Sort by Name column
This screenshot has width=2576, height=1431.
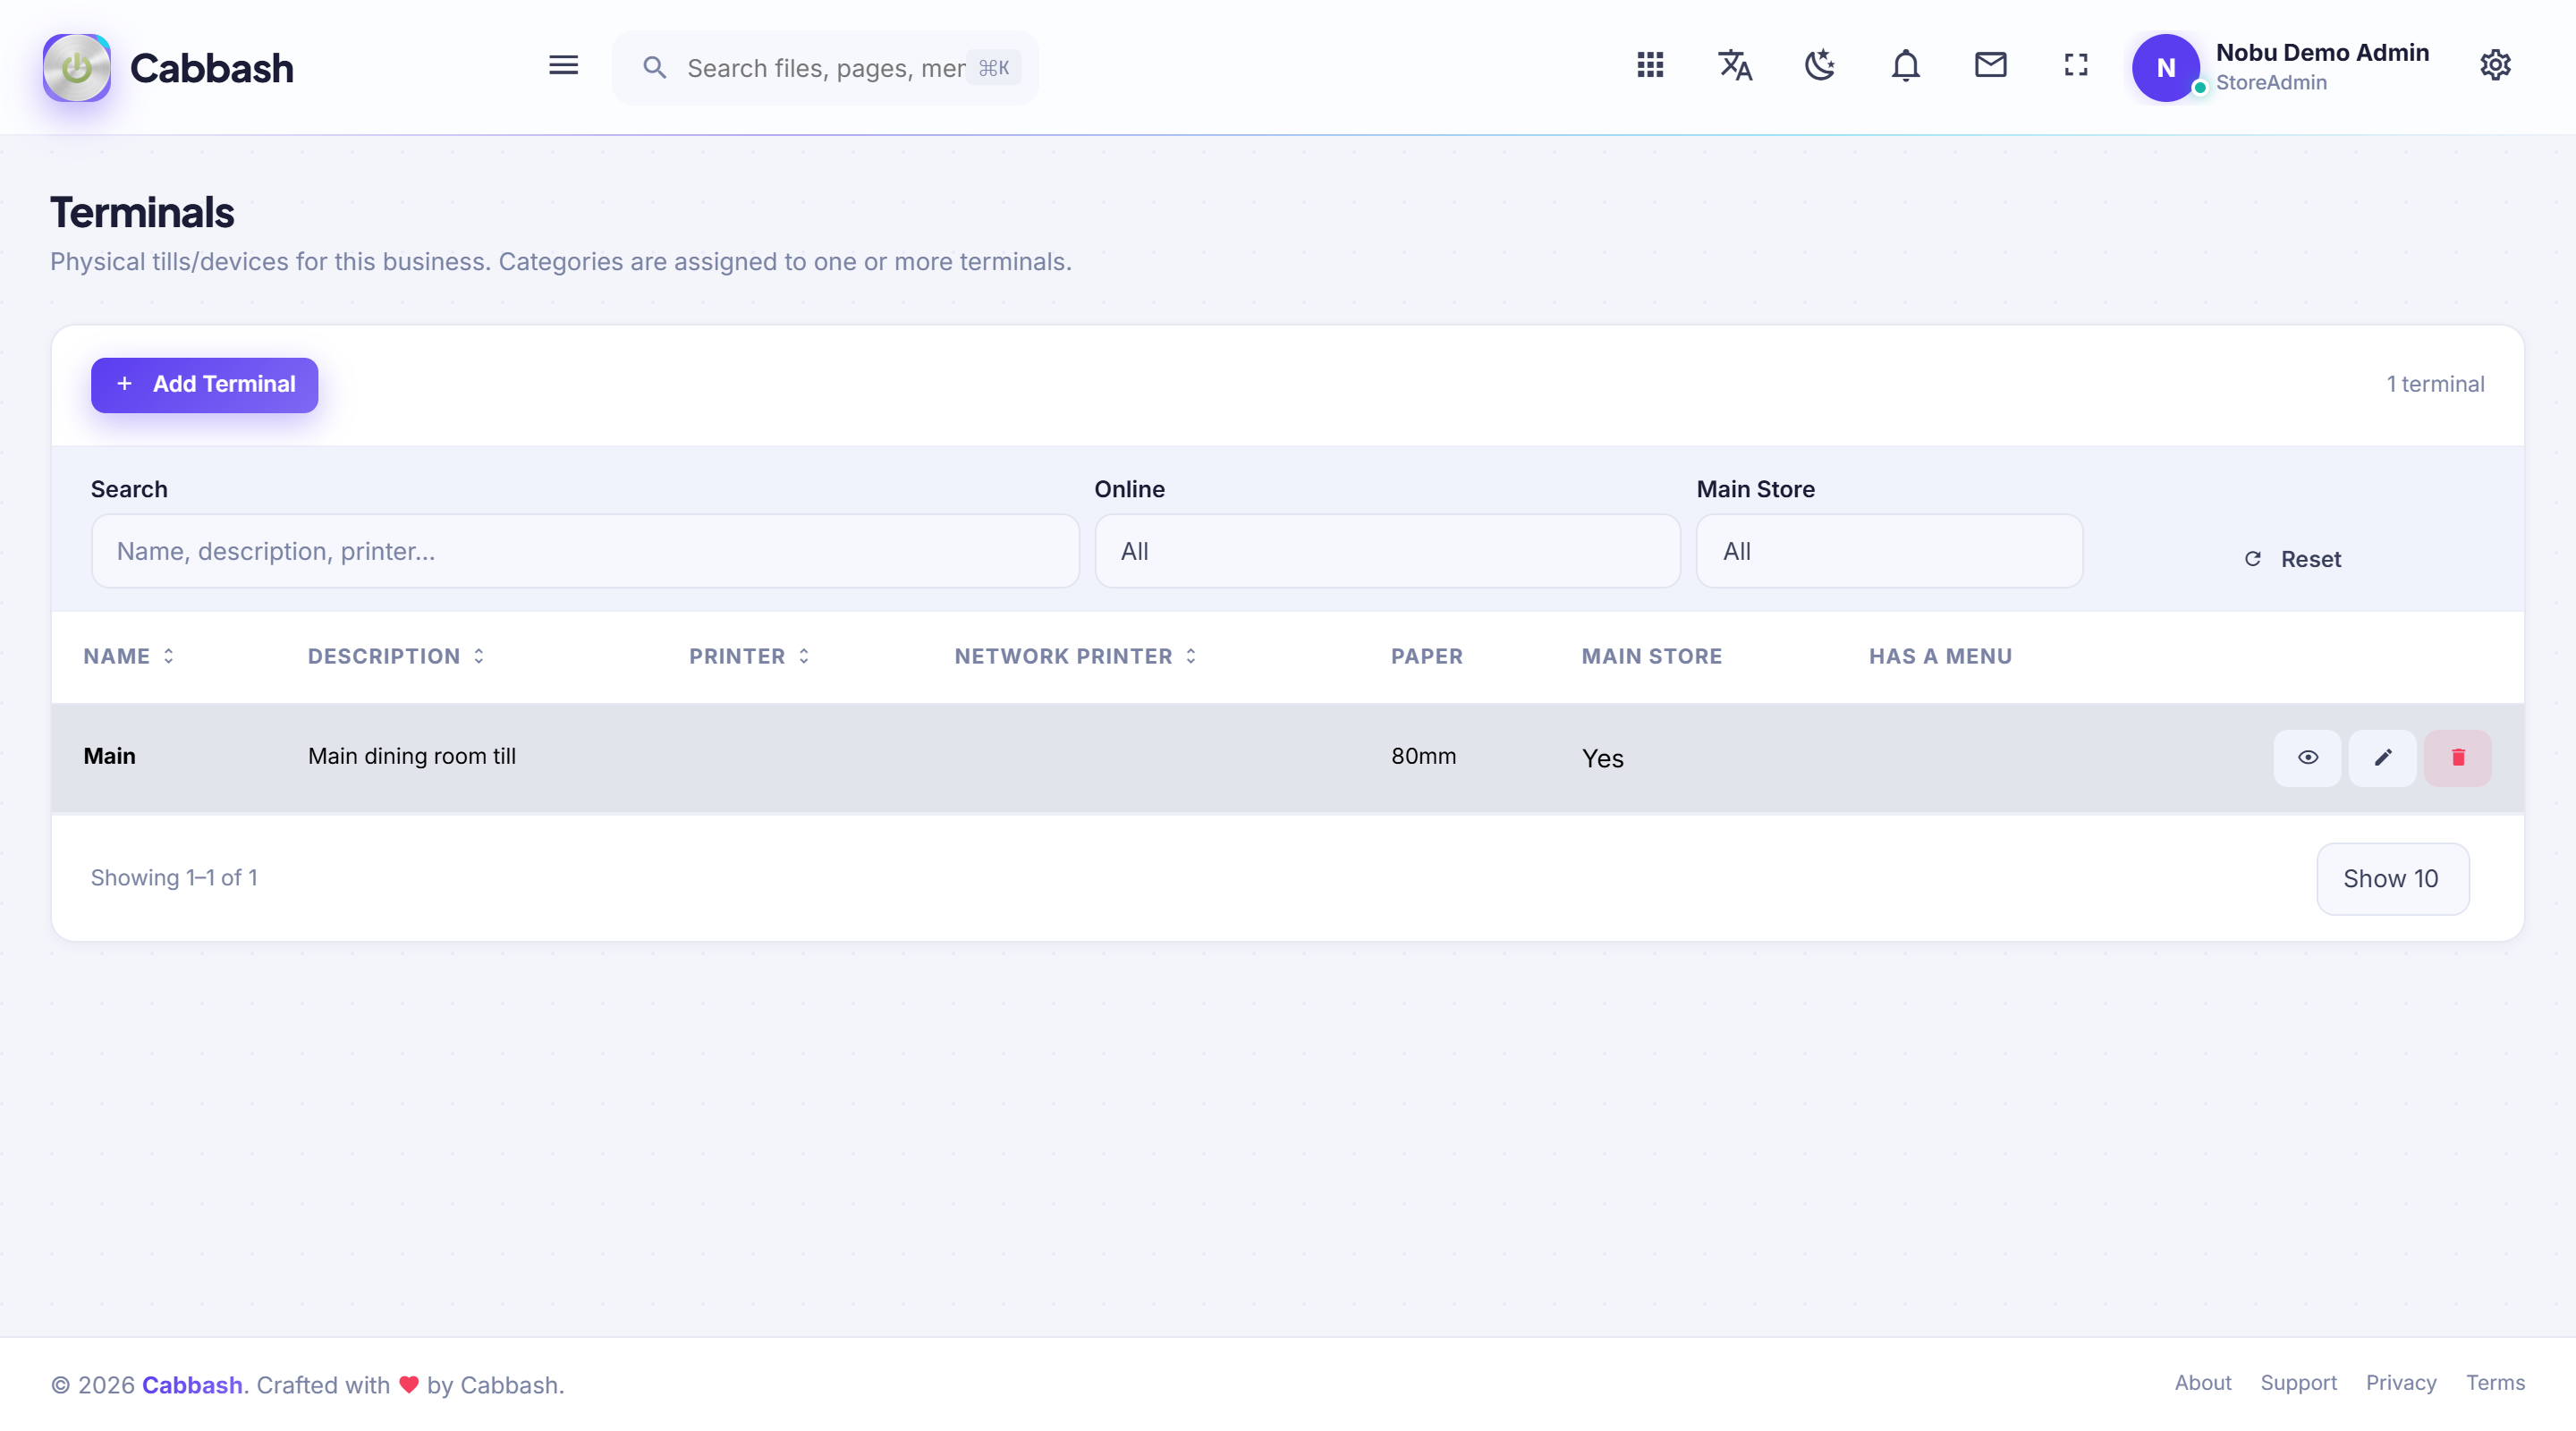click(x=129, y=656)
